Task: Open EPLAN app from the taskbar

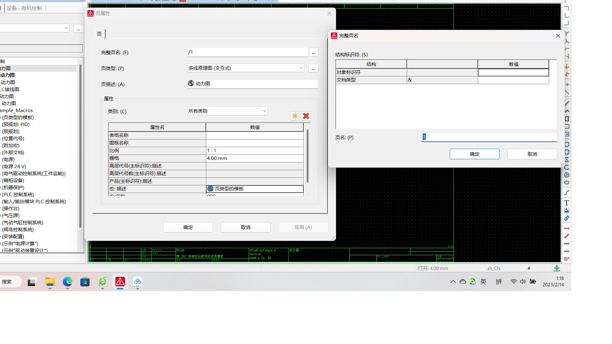Action: tap(120, 282)
